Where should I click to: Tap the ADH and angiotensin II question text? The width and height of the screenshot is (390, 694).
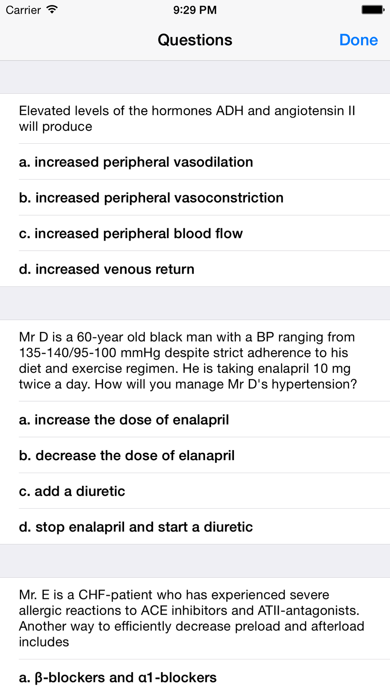pyautogui.click(x=187, y=119)
